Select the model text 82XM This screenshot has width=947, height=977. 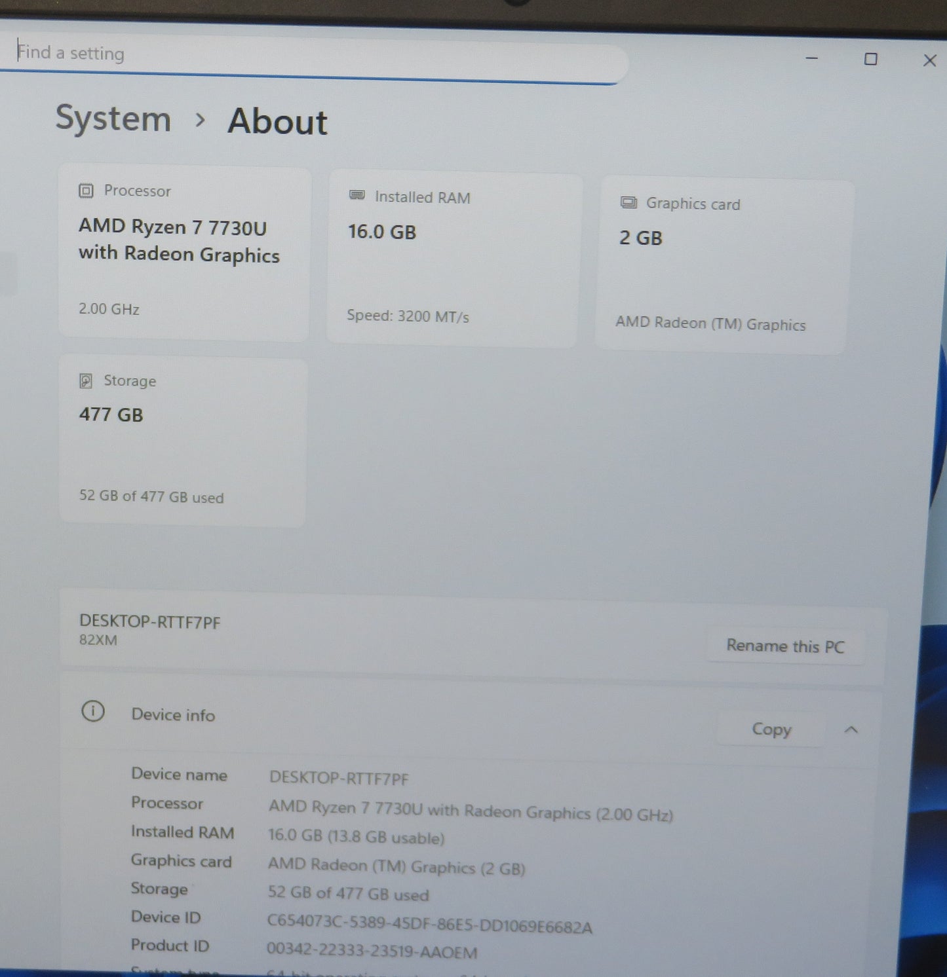point(98,640)
